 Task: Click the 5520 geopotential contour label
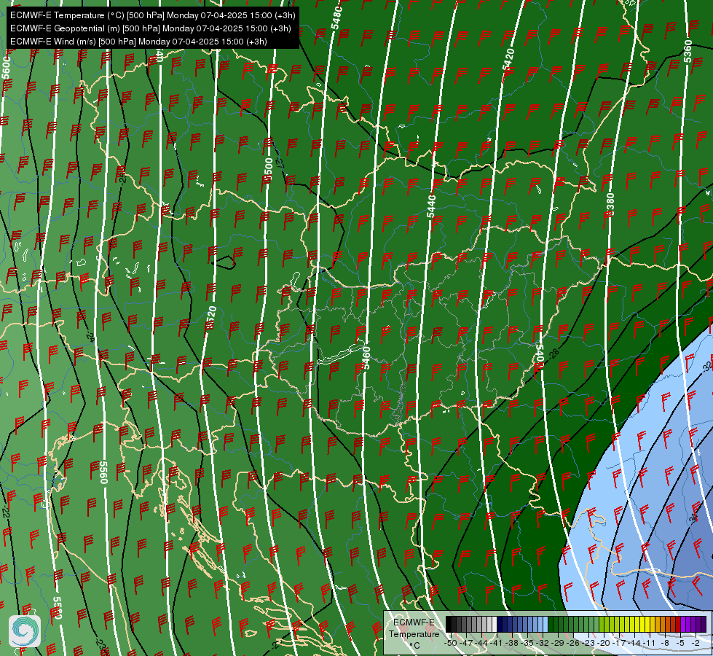tap(211, 317)
